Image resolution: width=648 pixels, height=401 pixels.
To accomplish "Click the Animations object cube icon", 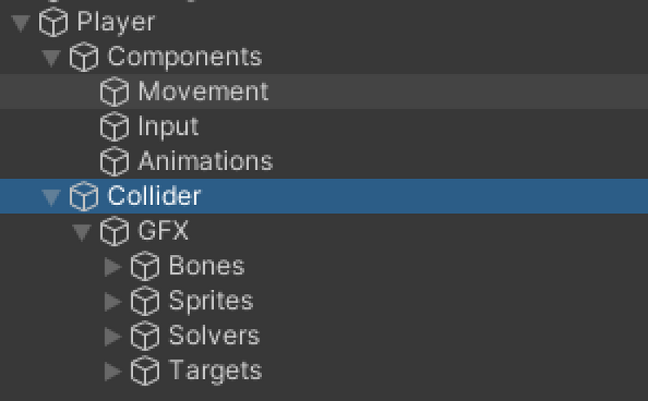I will pos(114,161).
